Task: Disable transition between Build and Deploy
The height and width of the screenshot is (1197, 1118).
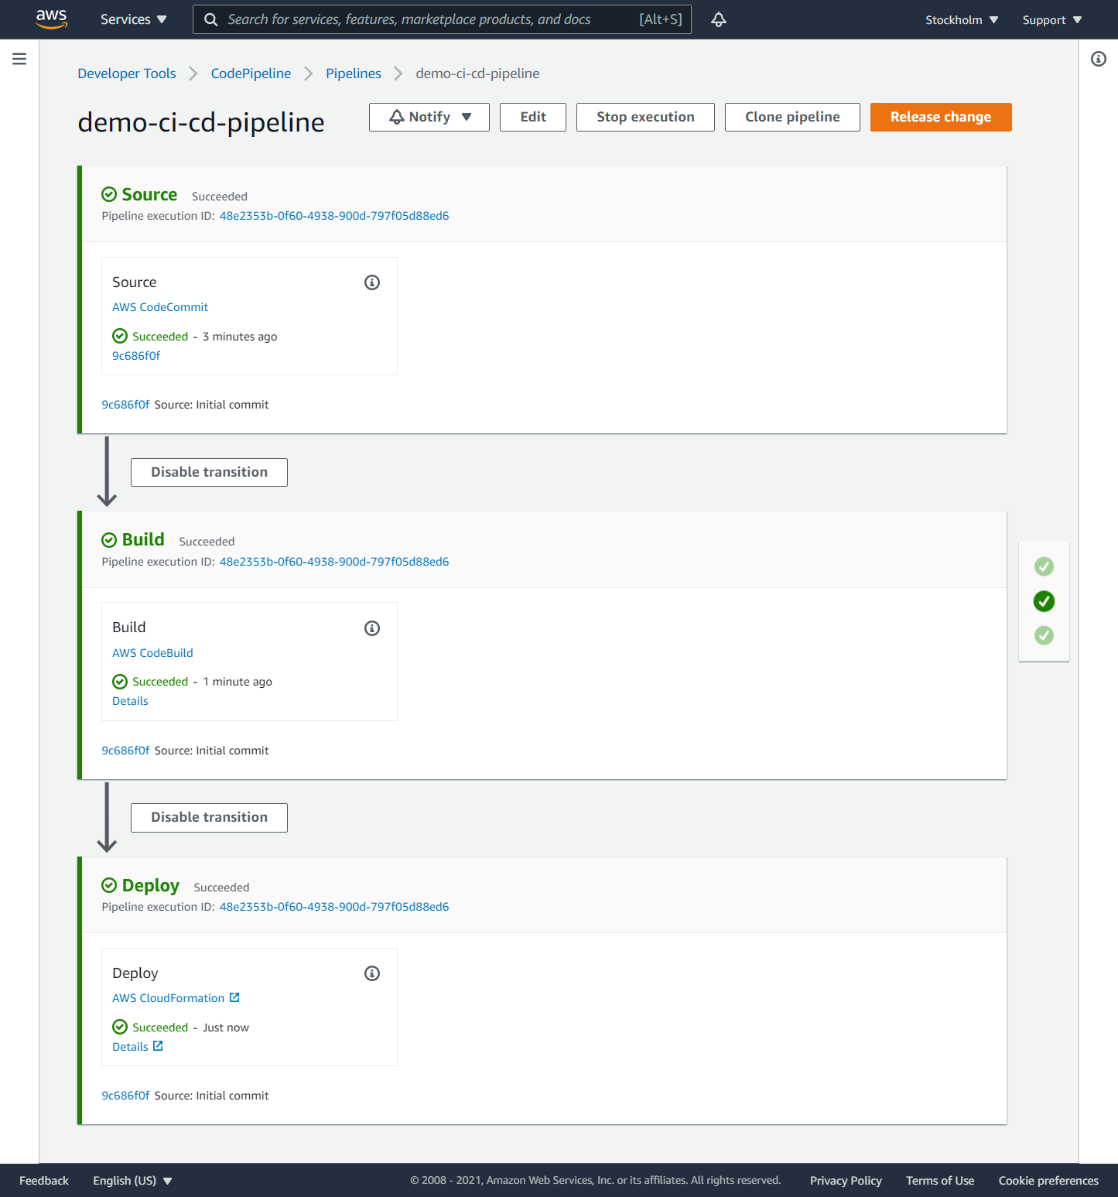Action: (209, 818)
